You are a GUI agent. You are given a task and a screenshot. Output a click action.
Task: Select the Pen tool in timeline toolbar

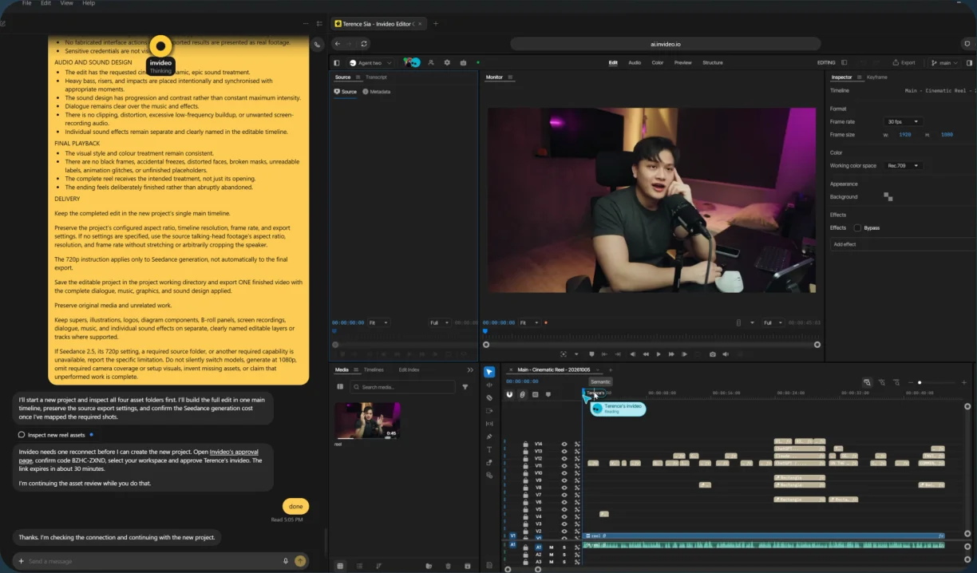click(x=489, y=436)
